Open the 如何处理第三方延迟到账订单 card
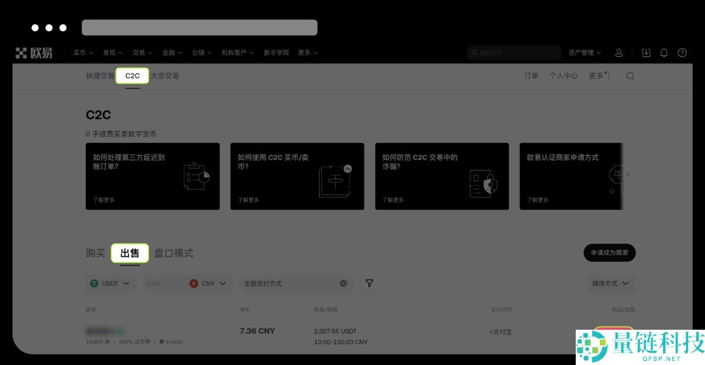The height and width of the screenshot is (365, 705). click(x=153, y=176)
